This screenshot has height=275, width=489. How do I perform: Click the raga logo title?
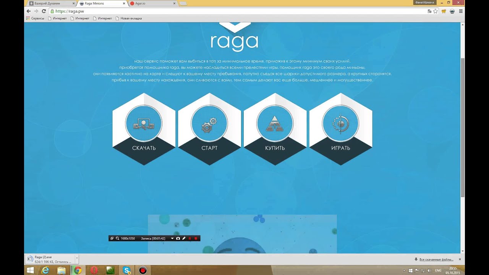pyautogui.click(x=234, y=42)
